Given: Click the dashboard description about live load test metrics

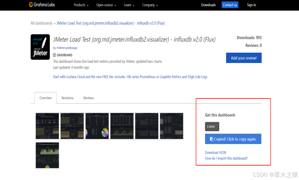Looking at the screenshot, I should 108,62.
